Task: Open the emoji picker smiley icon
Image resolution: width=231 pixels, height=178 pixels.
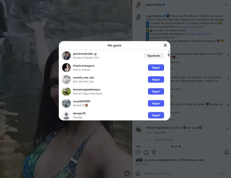Action: click(138, 173)
